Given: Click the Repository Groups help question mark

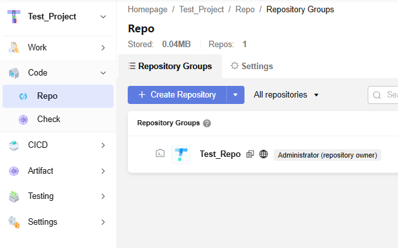Looking at the screenshot, I should (207, 123).
